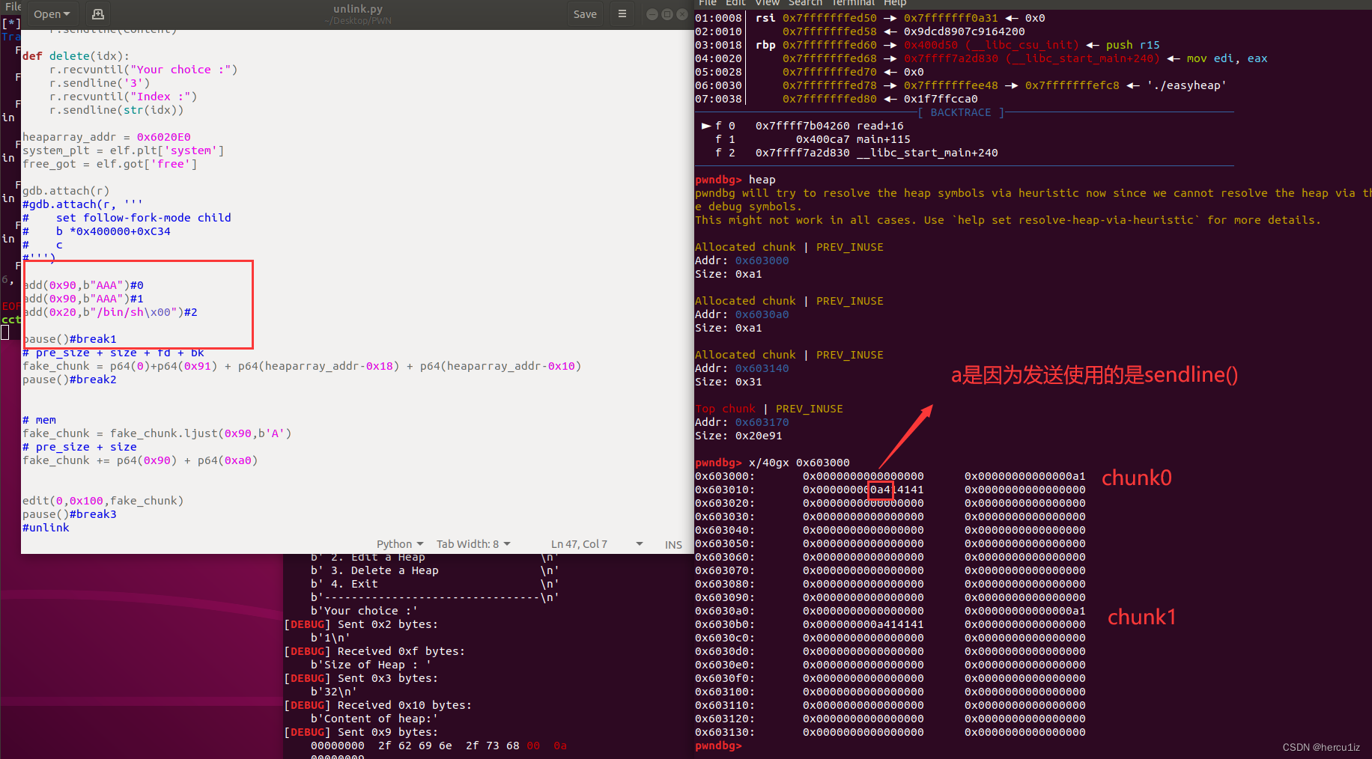
Task: Click the '#unlink' comment line
Action: point(46,528)
